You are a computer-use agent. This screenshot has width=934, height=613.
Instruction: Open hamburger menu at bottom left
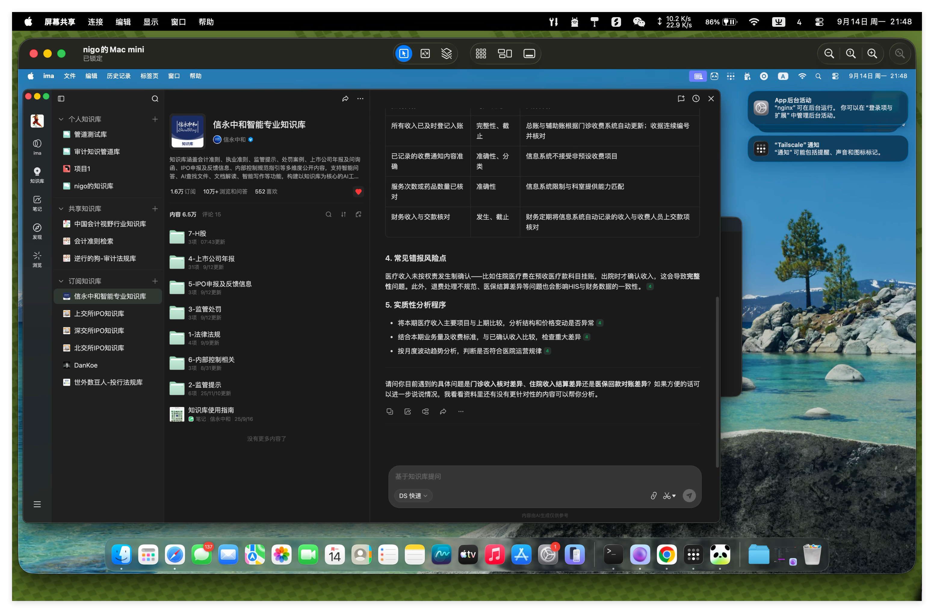[x=37, y=504]
